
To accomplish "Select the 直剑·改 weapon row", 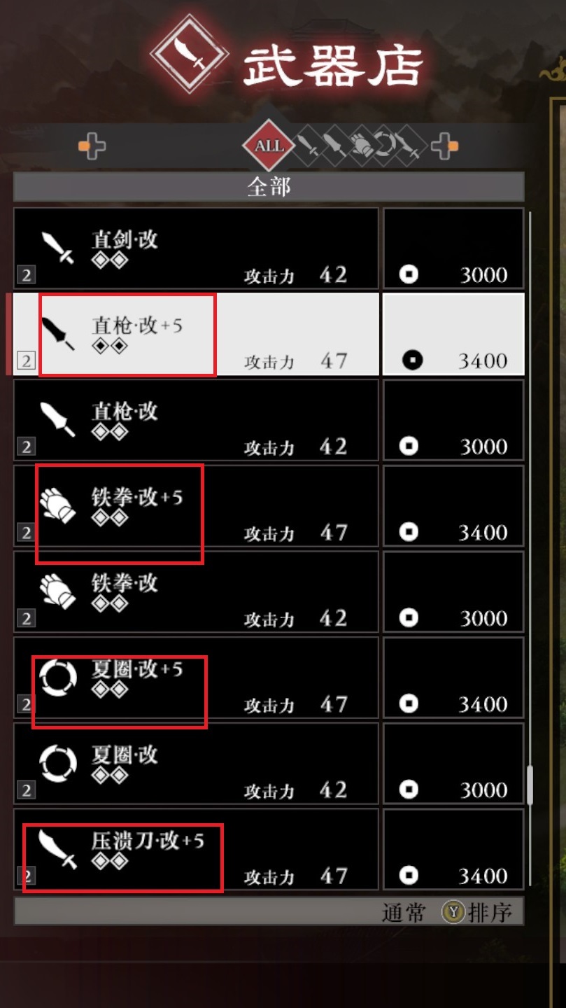I will click(196, 248).
